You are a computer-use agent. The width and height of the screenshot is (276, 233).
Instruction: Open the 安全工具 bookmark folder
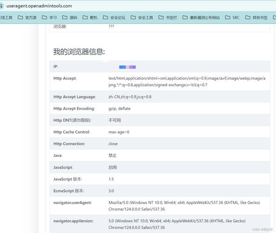(142, 17)
